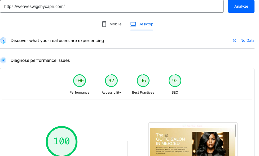
Task: Select the Accessibility score gauge showing 92
Action: tap(111, 81)
